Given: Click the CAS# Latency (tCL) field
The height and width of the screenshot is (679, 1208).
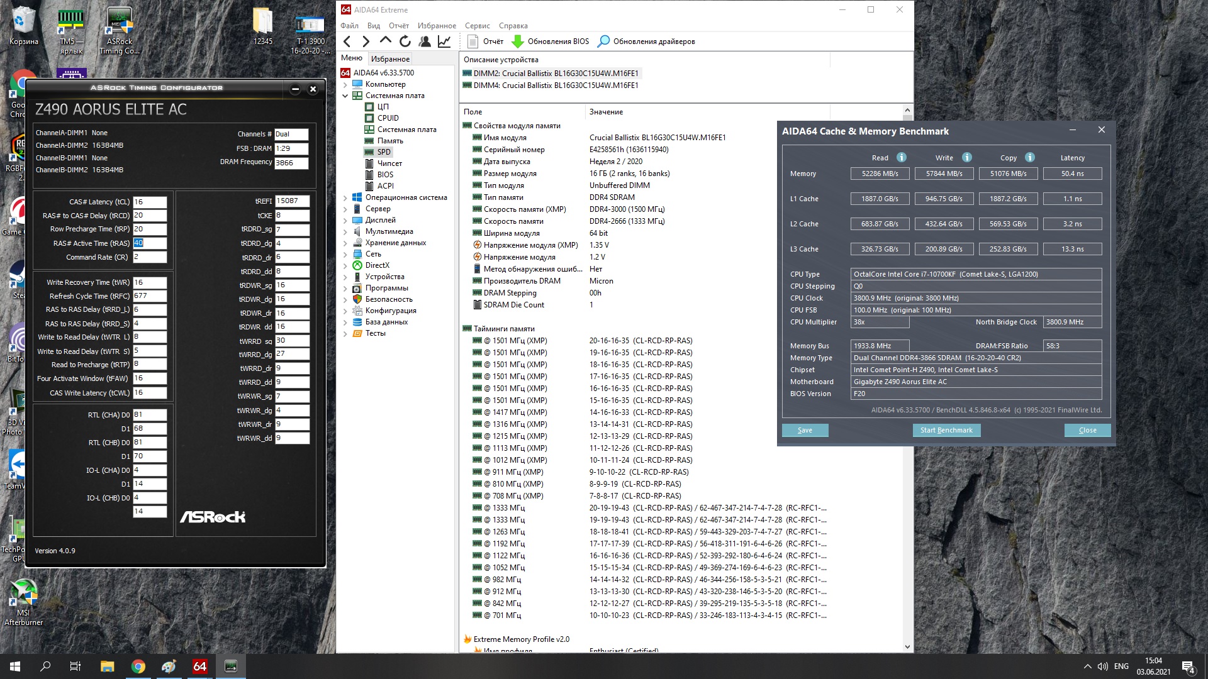Looking at the screenshot, I should [x=150, y=202].
